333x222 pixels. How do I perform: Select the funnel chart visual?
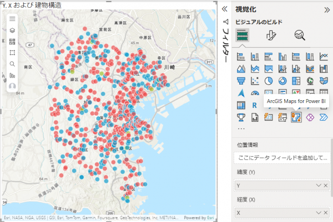[241, 81]
